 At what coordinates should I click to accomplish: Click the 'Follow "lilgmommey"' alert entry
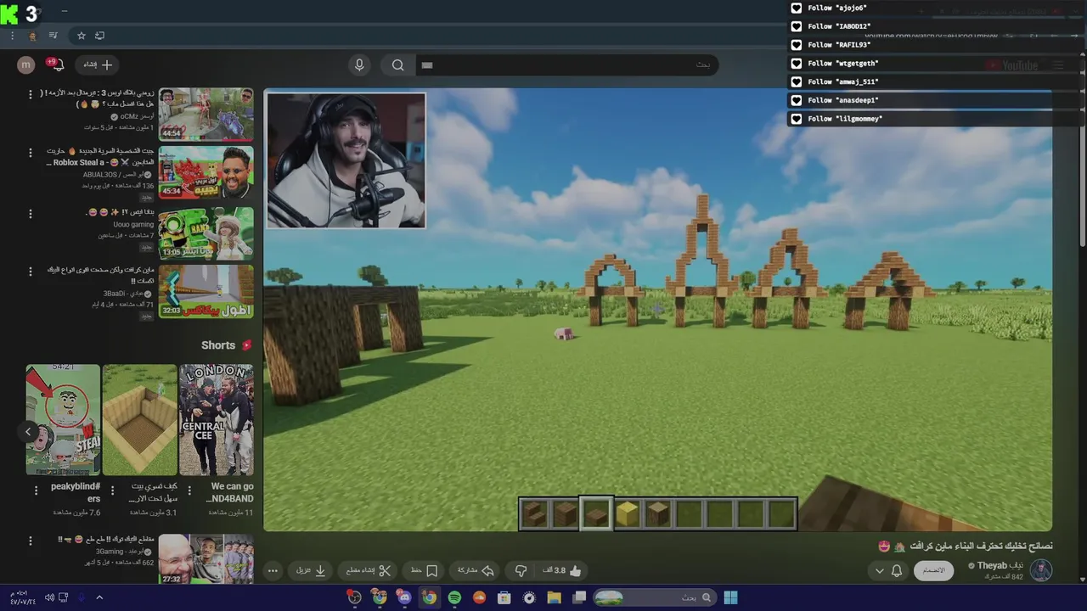[x=937, y=119]
